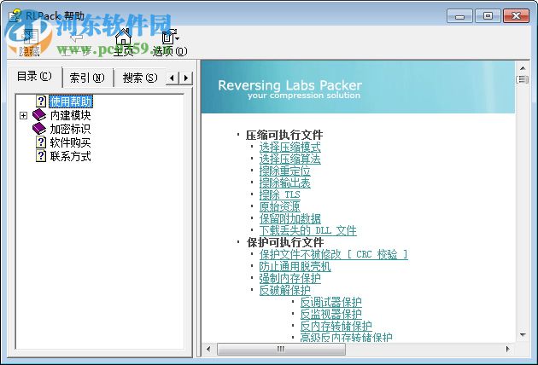Click the purple book icon beside 内建模块

(x=39, y=115)
